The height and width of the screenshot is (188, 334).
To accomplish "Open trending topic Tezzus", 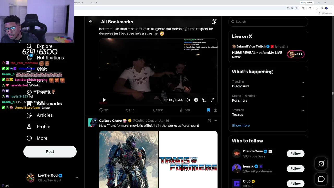I will click(x=237, y=114).
